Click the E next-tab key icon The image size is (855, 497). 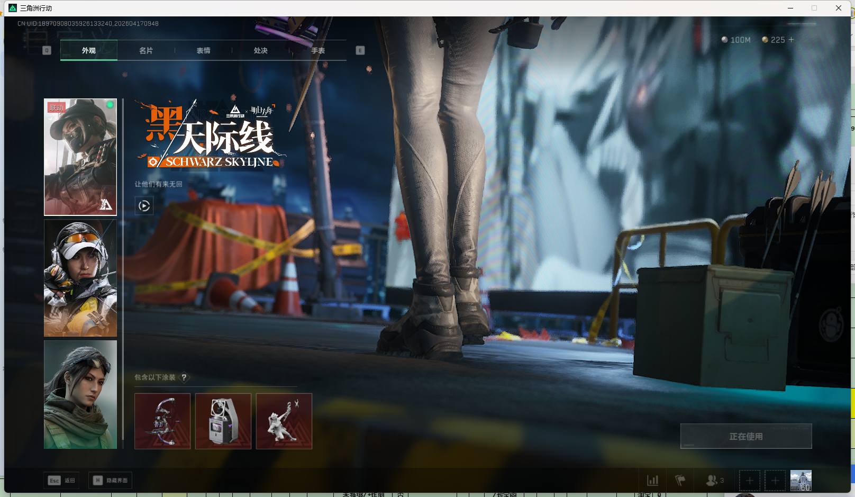360,50
